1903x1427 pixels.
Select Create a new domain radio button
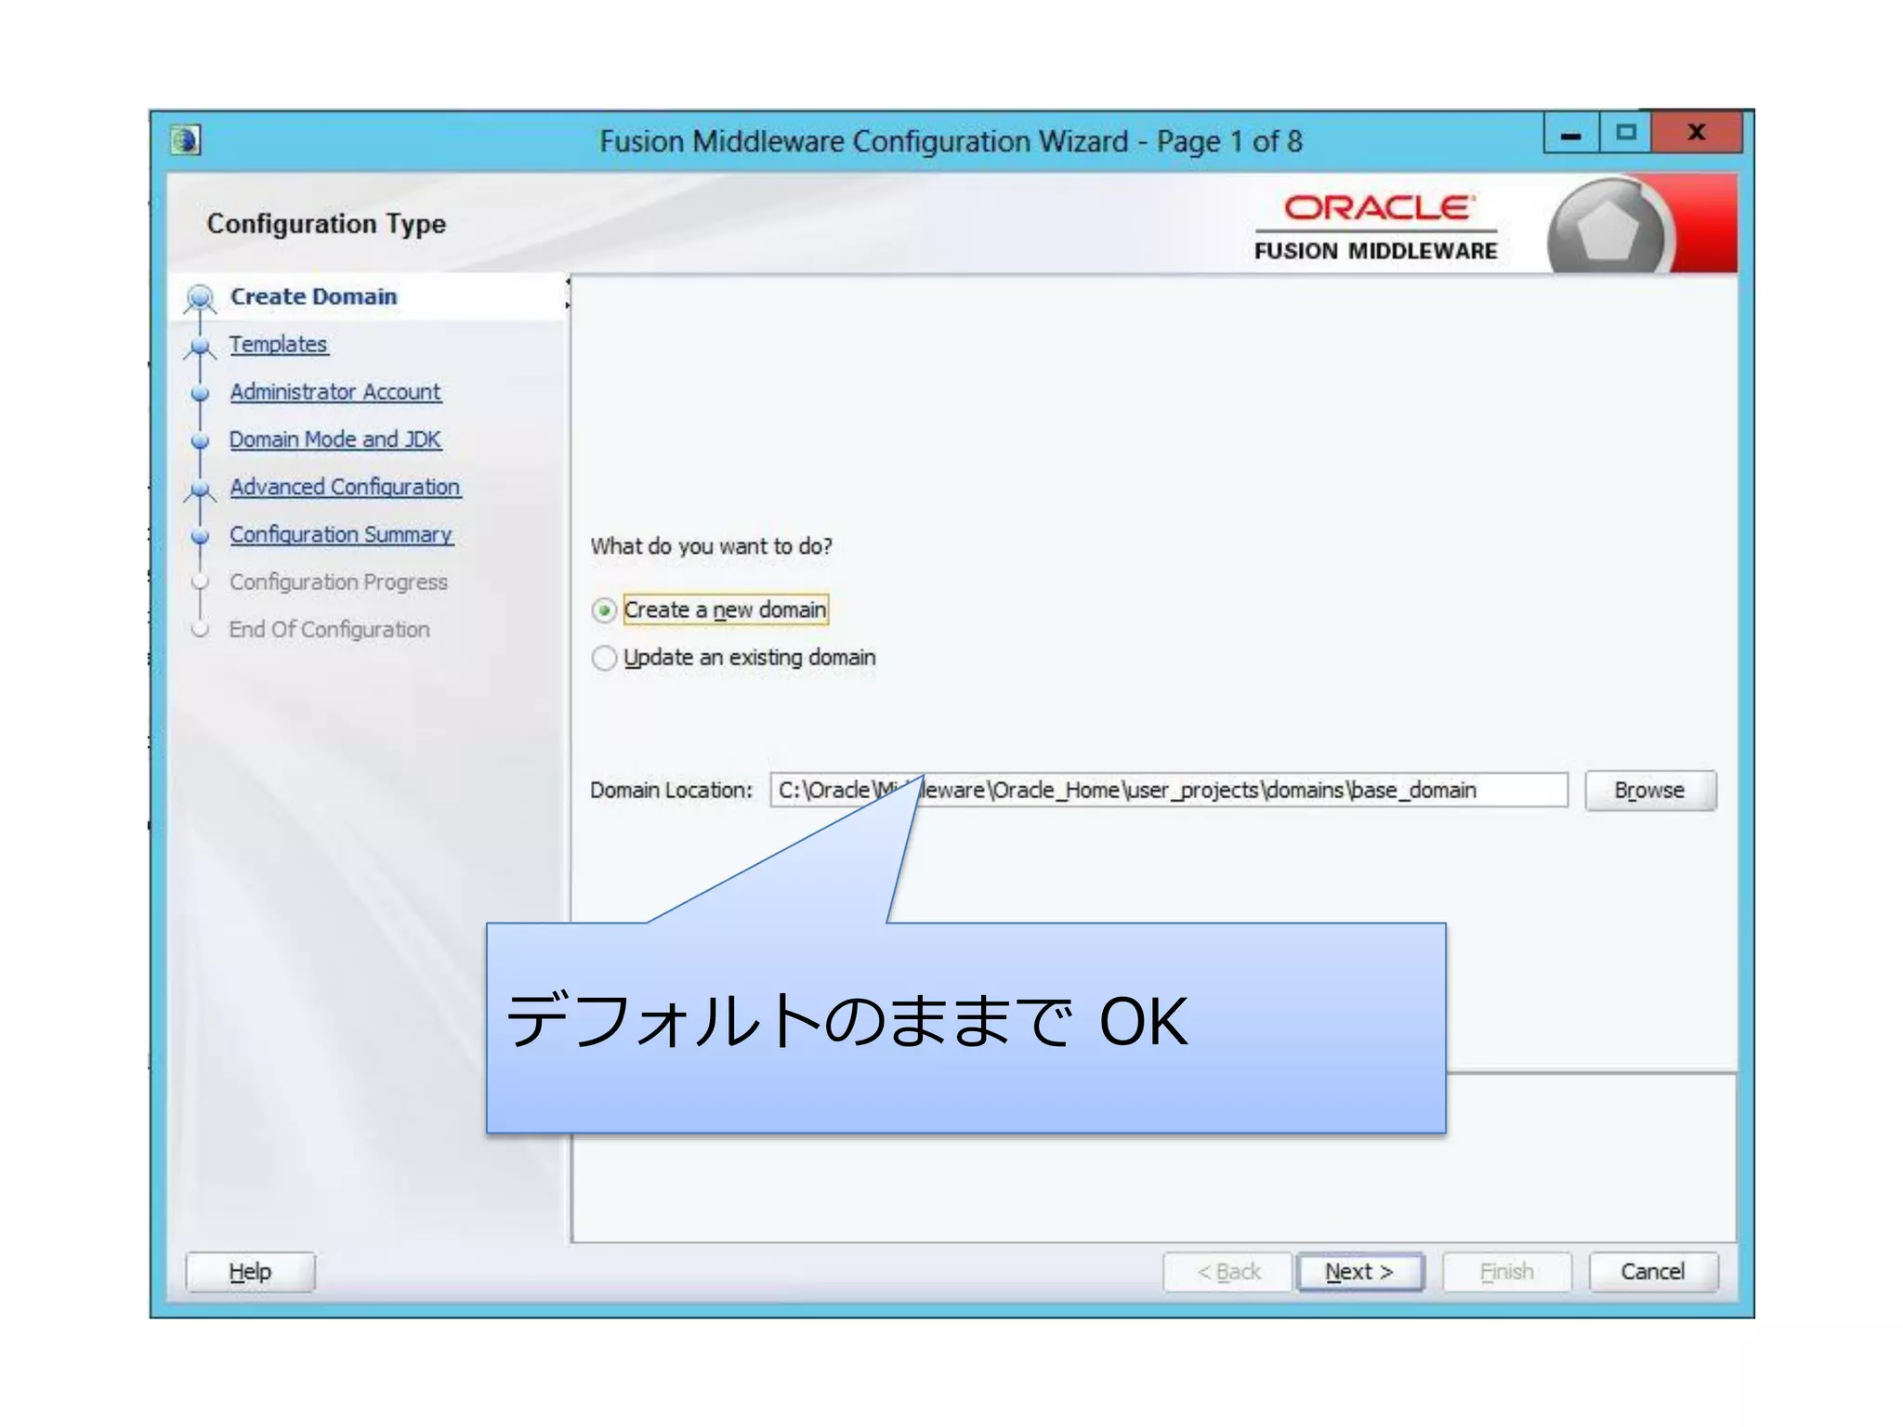[x=604, y=610]
